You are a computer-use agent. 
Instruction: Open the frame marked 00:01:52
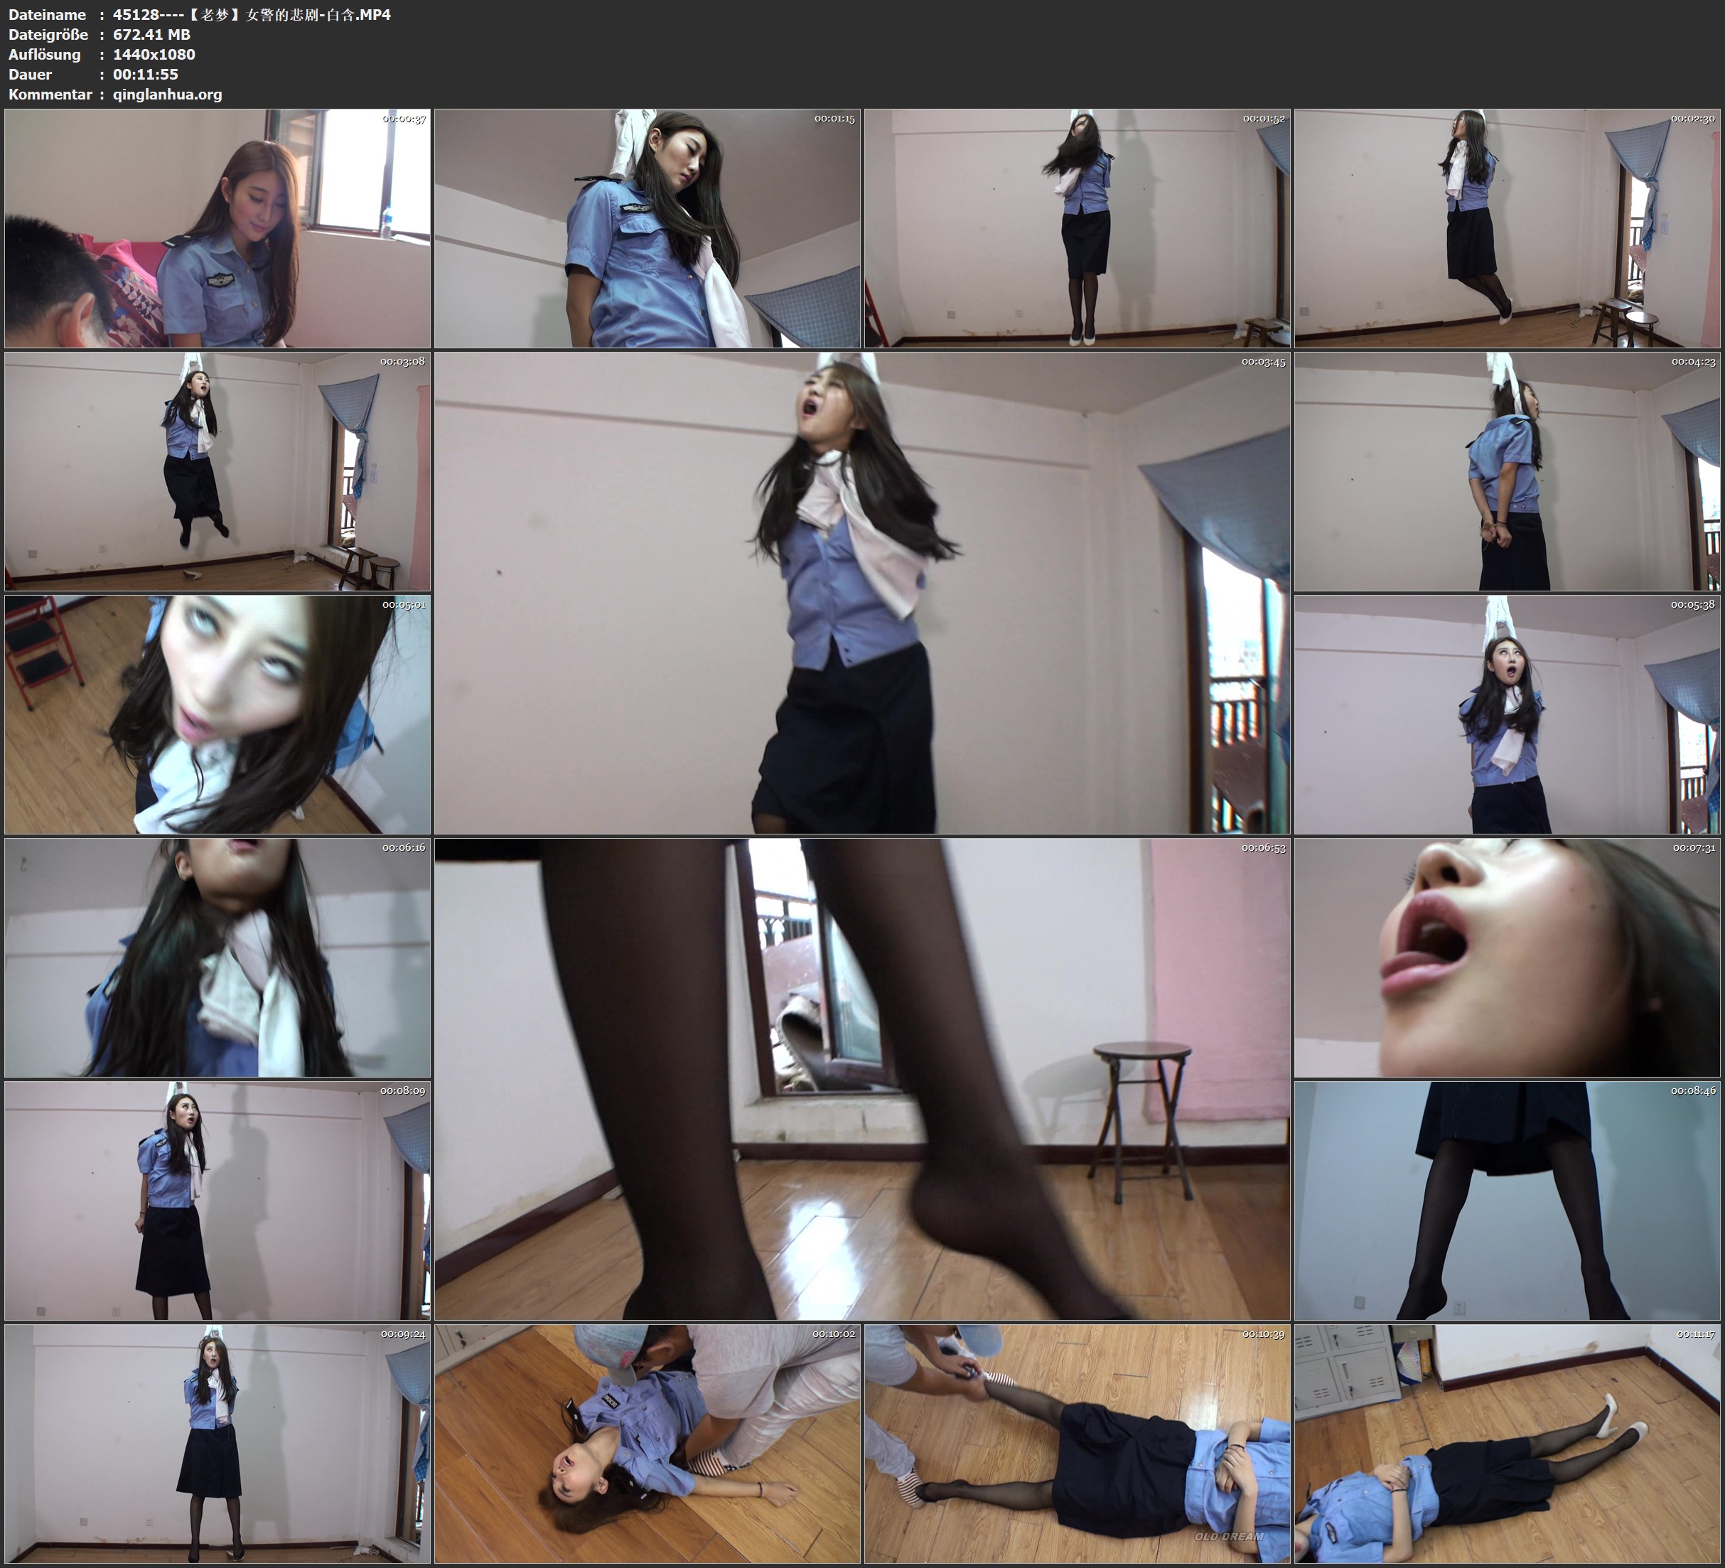point(1076,227)
